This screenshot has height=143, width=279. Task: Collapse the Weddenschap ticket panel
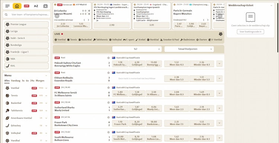271,6
